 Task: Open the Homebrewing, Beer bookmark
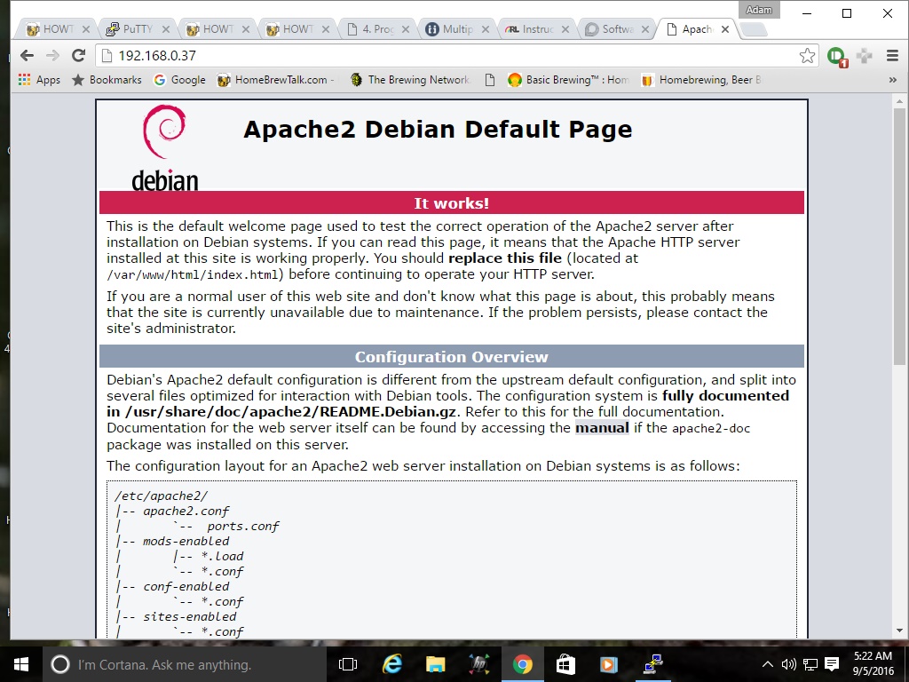[701, 80]
